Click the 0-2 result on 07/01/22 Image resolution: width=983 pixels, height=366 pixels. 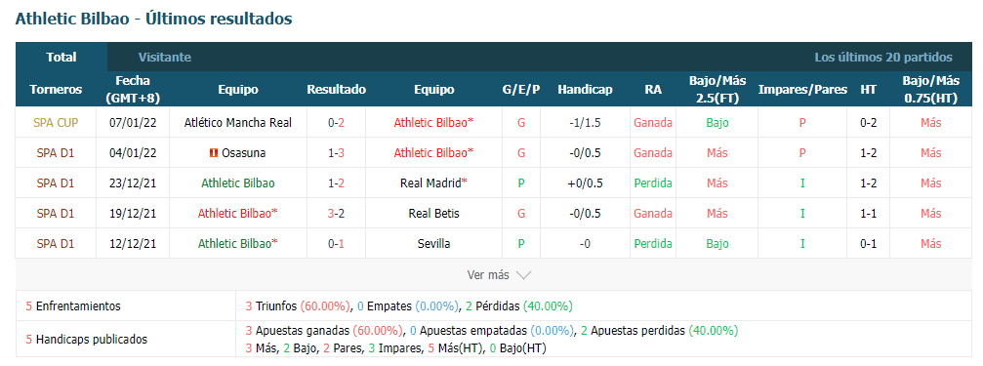pos(336,123)
